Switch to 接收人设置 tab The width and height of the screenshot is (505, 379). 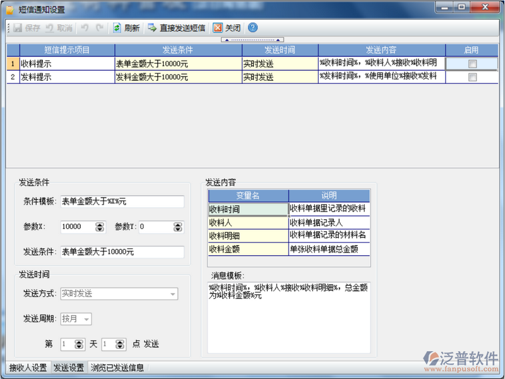point(27,368)
